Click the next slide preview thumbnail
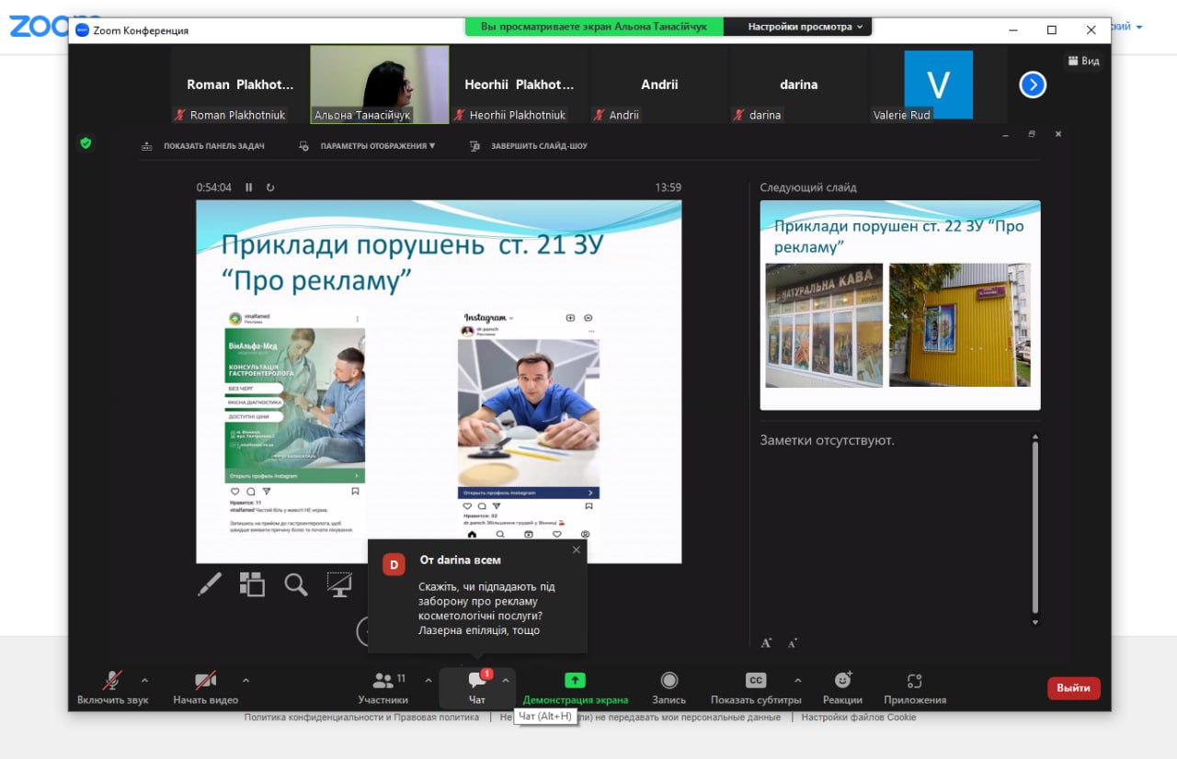The width and height of the screenshot is (1177, 759). tap(899, 305)
